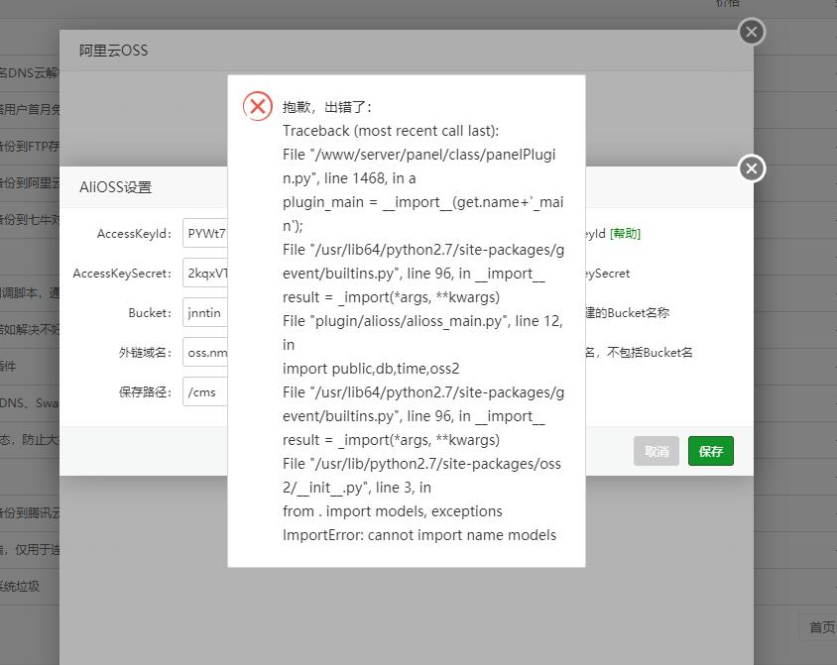Click the grey 取消 button
837x665 pixels.
(x=657, y=451)
